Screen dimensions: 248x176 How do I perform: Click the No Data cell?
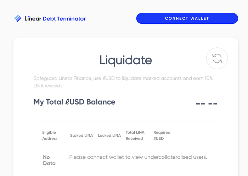[49, 160]
